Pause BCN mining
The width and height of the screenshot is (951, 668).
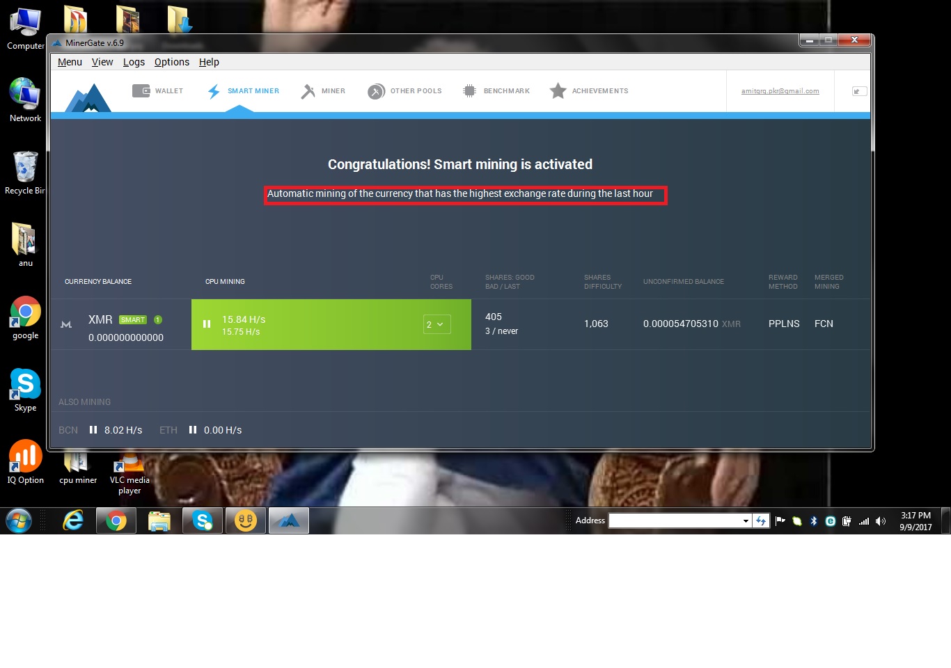click(93, 430)
